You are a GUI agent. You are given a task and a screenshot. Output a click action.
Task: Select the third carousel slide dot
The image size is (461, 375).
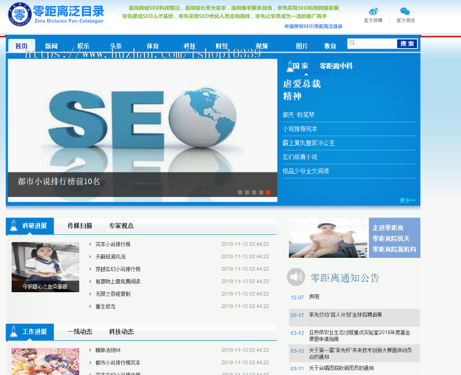[254, 192]
